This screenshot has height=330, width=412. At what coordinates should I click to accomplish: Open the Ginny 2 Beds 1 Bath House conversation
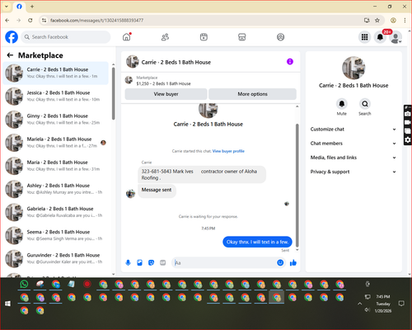pyautogui.click(x=56, y=119)
